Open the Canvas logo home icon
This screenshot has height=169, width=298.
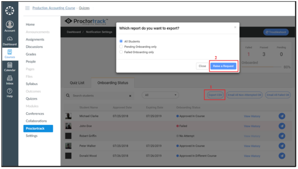pyautogui.click(x=10, y=11)
